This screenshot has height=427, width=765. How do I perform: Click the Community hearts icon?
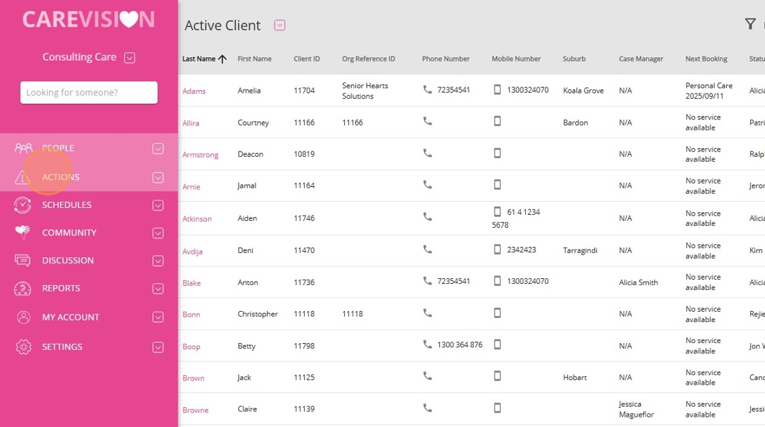[x=23, y=233]
